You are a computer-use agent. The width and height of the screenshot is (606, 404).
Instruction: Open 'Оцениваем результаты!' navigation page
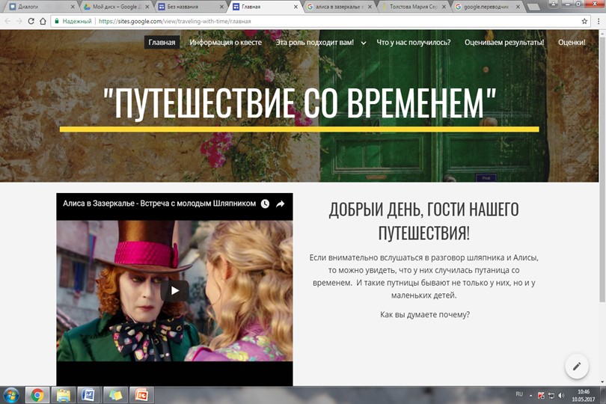[504, 43]
